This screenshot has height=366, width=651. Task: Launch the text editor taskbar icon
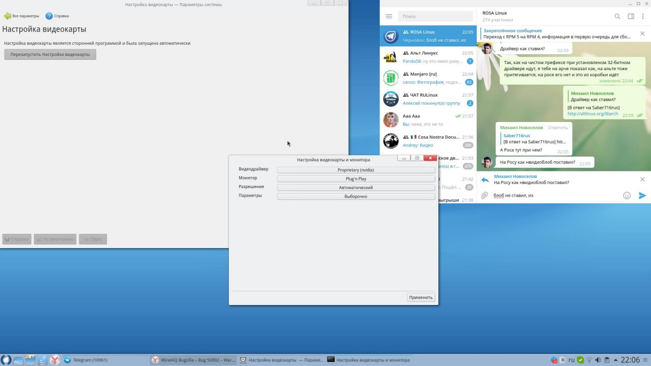(43, 360)
